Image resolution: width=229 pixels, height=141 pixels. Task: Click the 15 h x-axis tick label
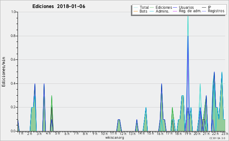(x=151, y=133)
